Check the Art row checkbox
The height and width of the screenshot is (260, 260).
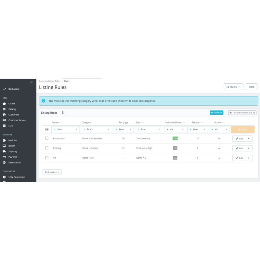pos(47,158)
